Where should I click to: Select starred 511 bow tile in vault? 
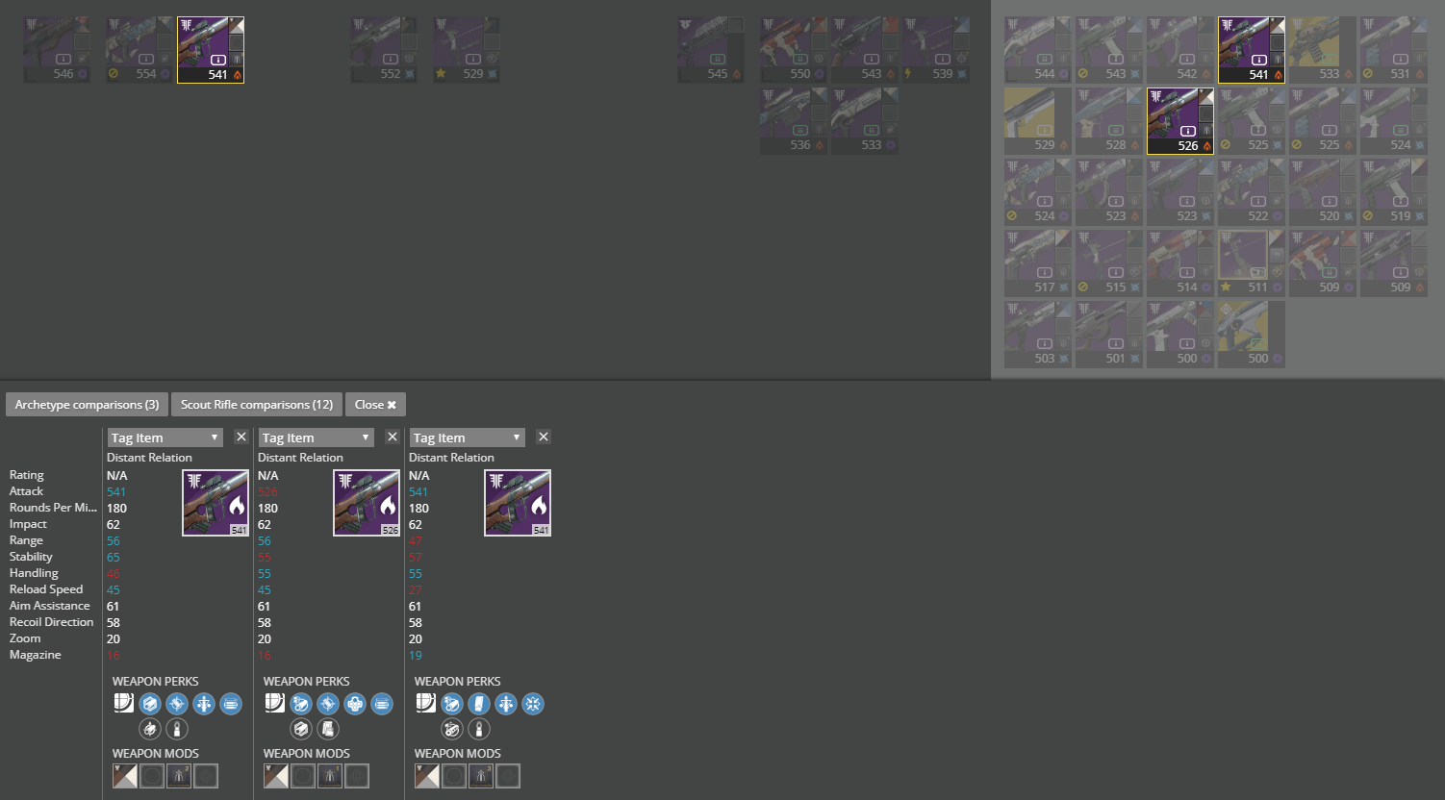pyautogui.click(x=1252, y=263)
